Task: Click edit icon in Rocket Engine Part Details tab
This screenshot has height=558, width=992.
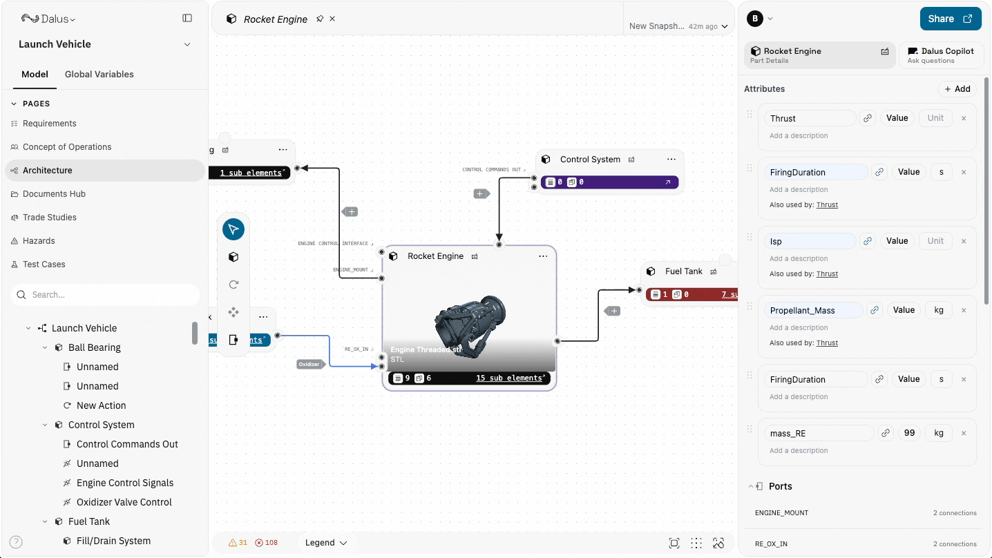Action: 885,51
